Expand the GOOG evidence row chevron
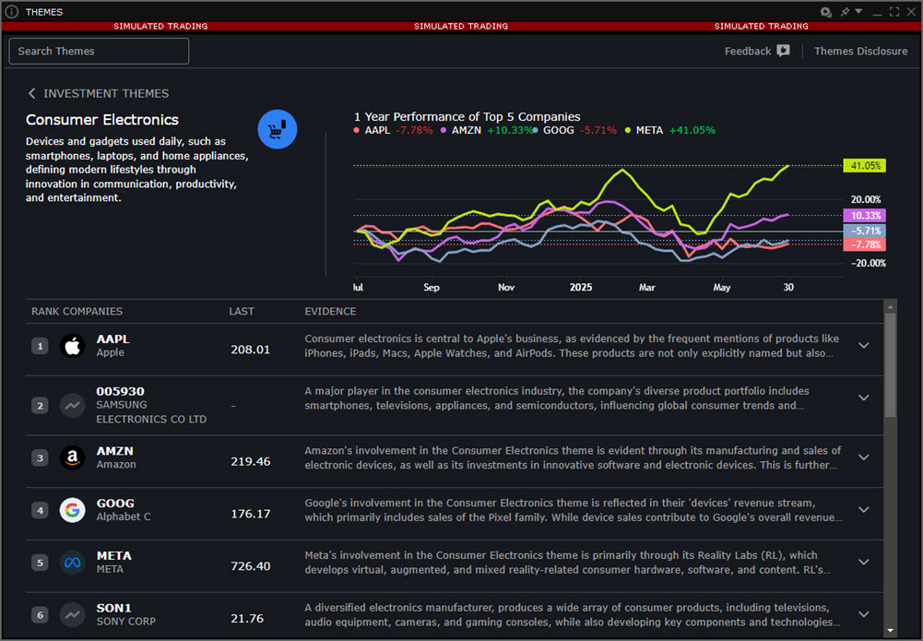This screenshot has height=641, width=923. (x=864, y=510)
